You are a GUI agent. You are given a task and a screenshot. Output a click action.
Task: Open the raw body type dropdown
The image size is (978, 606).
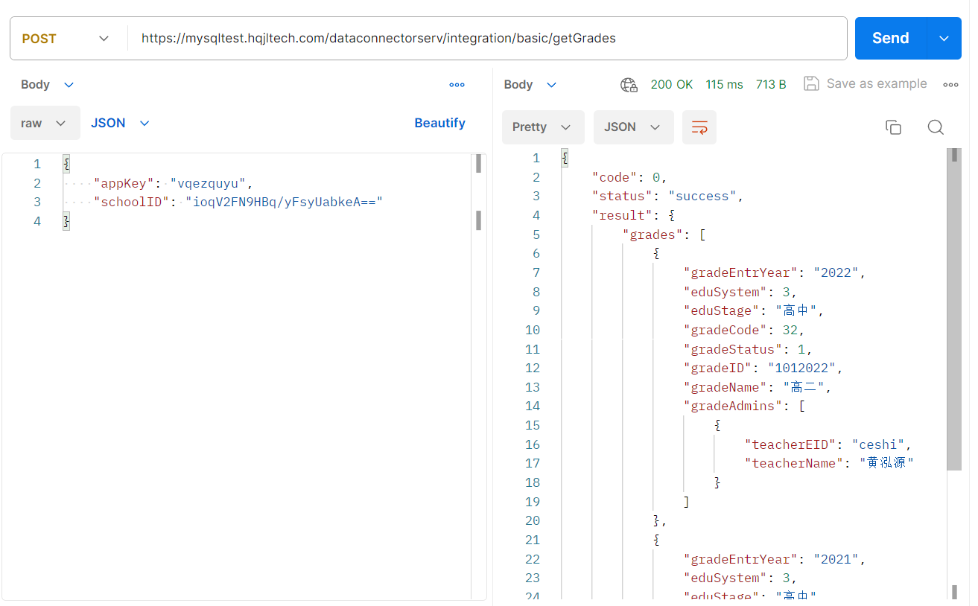tap(45, 124)
